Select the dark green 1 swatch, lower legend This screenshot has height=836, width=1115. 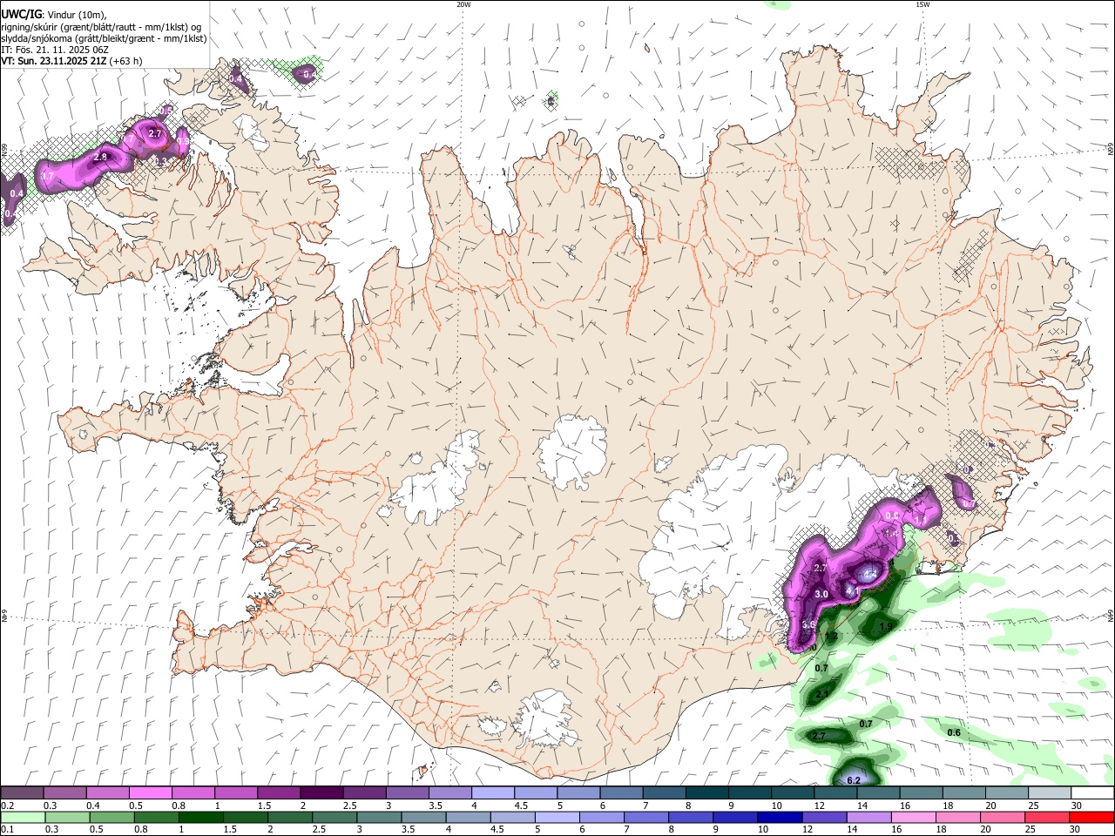tap(200, 817)
